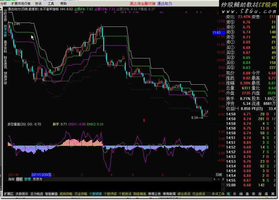Click the minus zoom icon under the chart
The height and width of the screenshot is (200, 279).
click(219, 179)
